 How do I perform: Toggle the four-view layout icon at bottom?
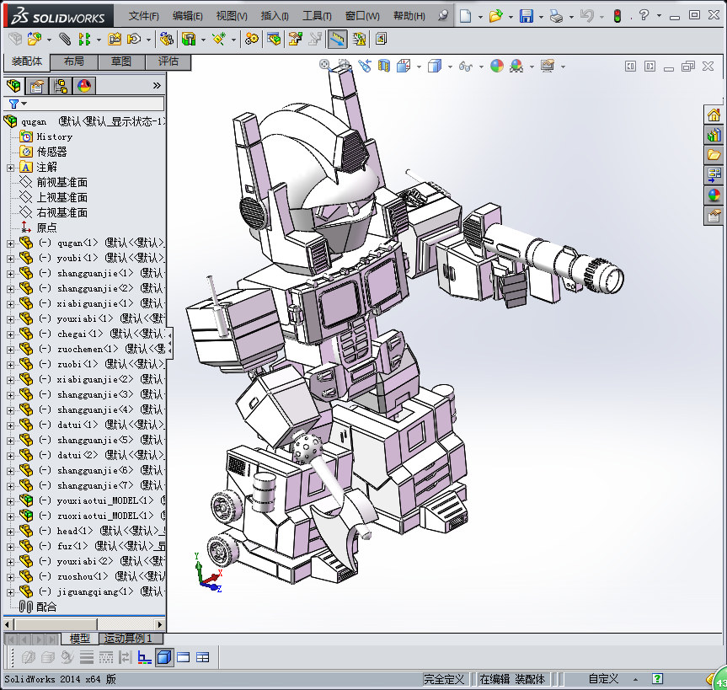(203, 657)
